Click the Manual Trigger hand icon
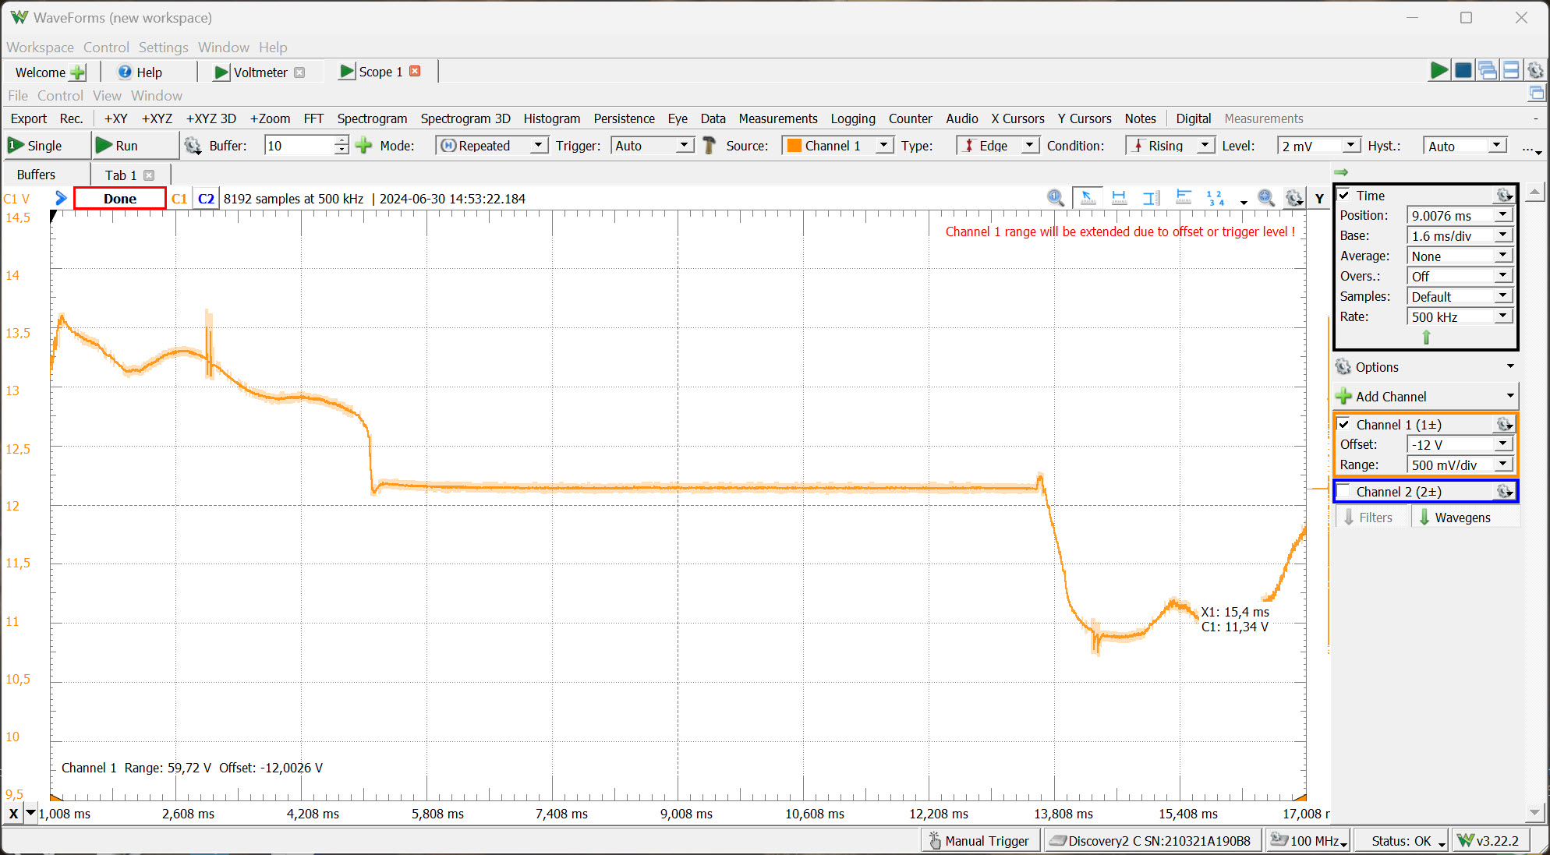The height and width of the screenshot is (855, 1550). 935,841
